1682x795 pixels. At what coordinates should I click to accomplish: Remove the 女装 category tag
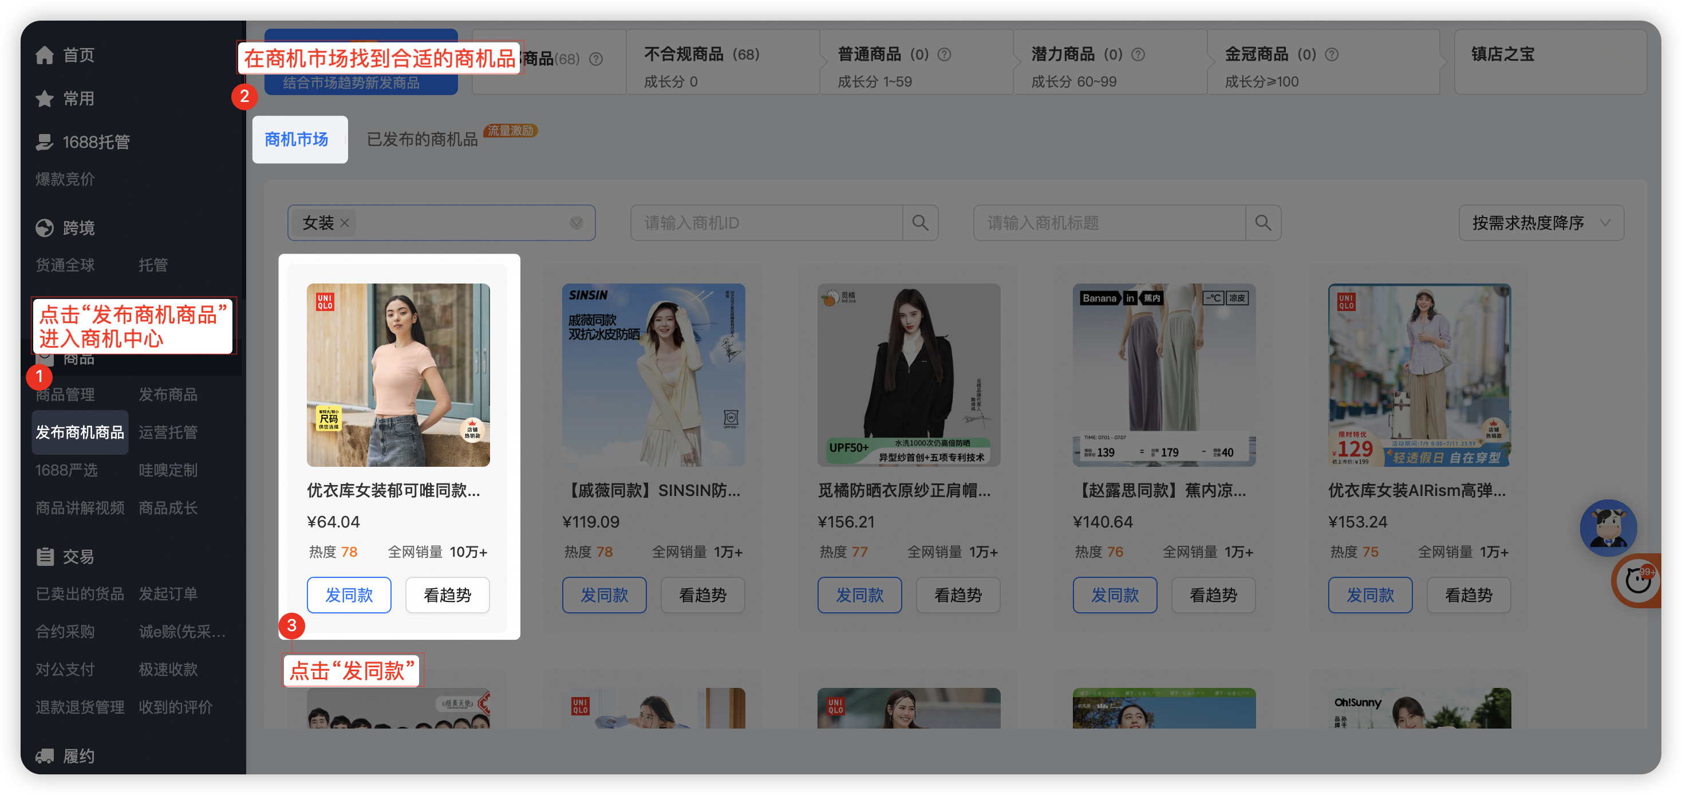pos(345,223)
